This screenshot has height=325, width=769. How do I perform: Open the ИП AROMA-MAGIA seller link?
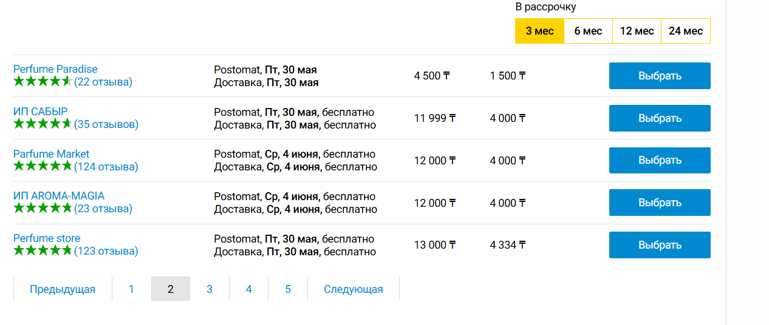(59, 196)
